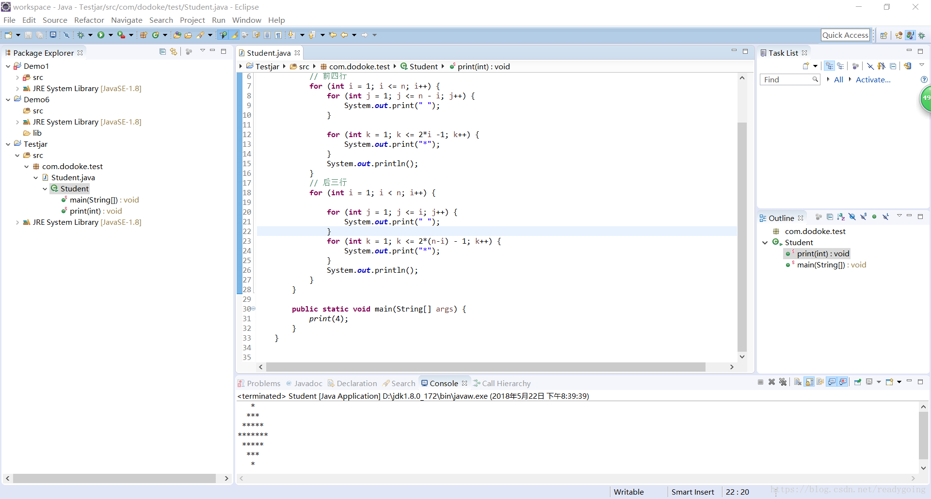The height and width of the screenshot is (499, 931).
Task: Click the Debug bug icon in toolbar
Action: click(80, 35)
